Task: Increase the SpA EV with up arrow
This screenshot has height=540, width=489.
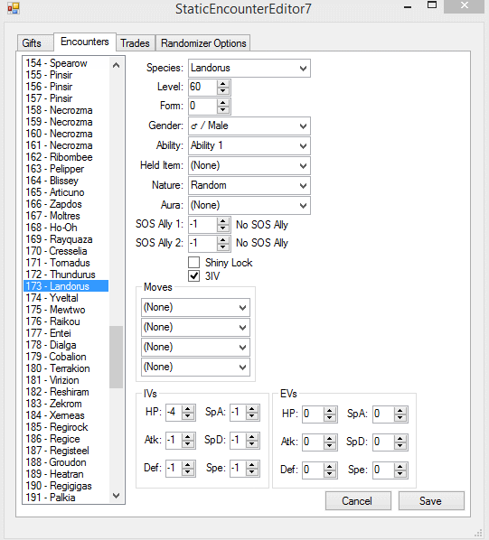Action: [400, 411]
